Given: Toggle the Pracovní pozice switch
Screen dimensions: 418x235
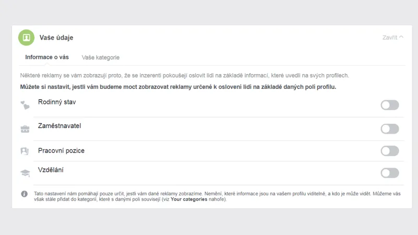Looking at the screenshot, I should (390, 151).
